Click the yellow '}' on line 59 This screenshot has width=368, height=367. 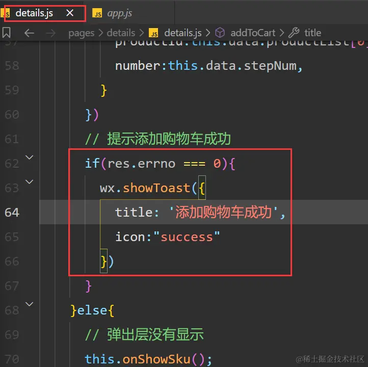(103, 90)
